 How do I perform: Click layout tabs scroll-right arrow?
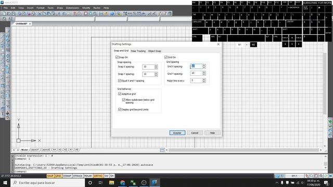pyautogui.click(x=18, y=150)
